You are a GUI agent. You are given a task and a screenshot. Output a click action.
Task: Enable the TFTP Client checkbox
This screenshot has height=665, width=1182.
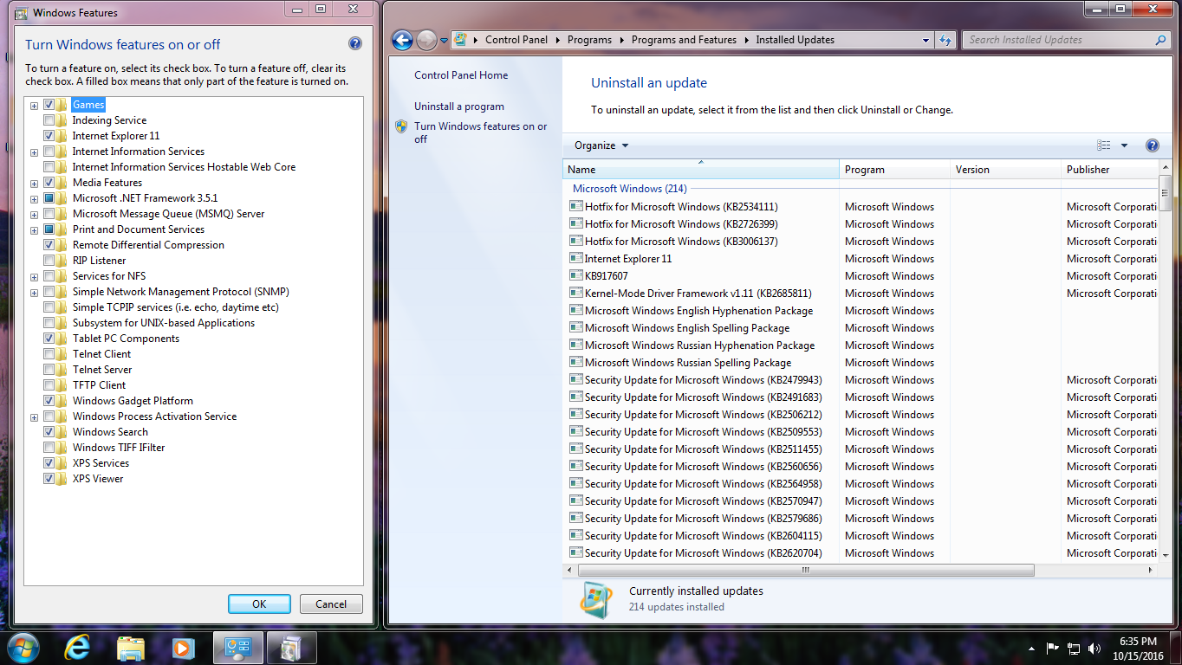[x=49, y=385]
